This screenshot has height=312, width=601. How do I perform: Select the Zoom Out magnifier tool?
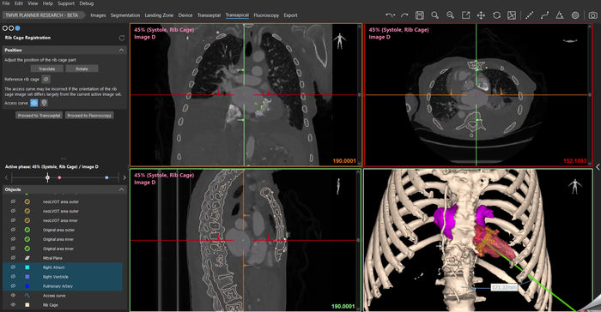click(450, 15)
